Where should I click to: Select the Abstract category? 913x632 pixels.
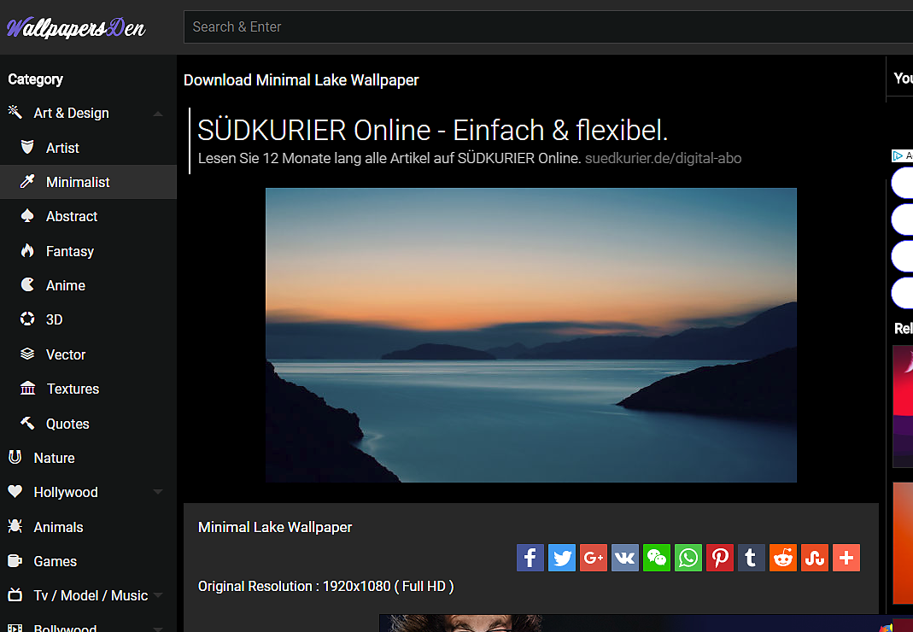coord(72,217)
